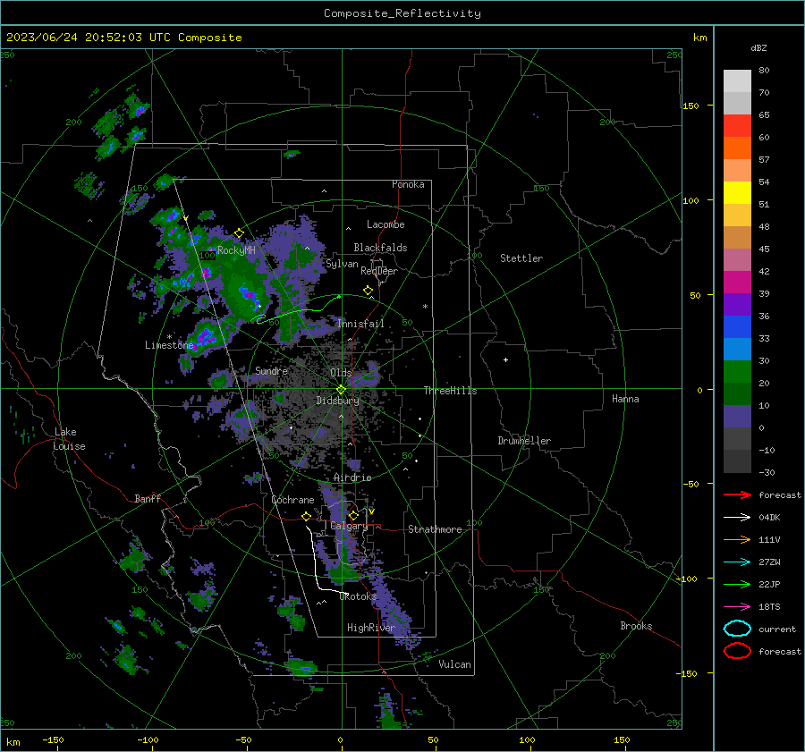Select the magenta 39 dBZ swatch
Screen dimensions: 805x752
(737, 282)
